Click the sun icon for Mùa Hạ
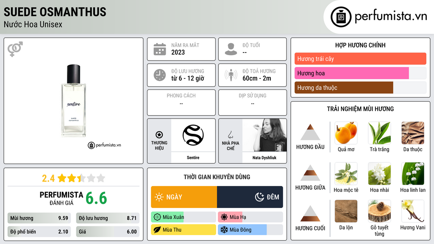 point(224,217)
